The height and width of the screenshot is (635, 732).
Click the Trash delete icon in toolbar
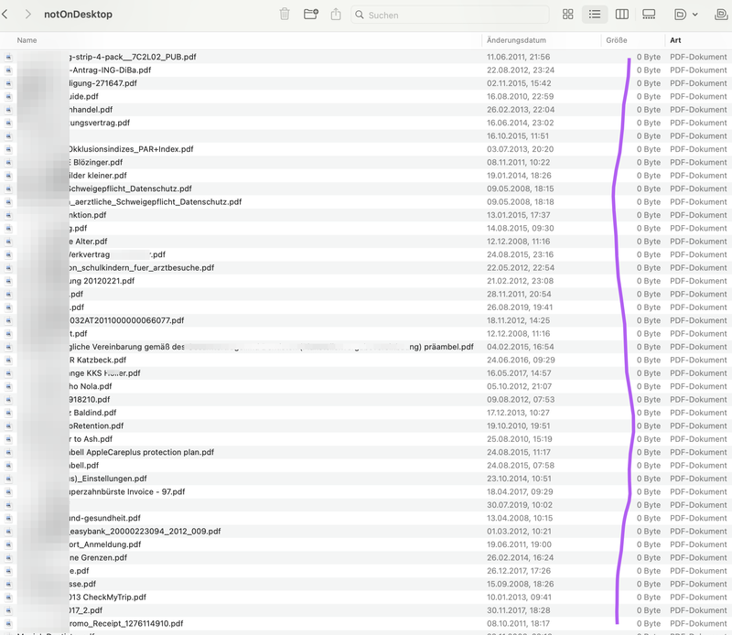coord(285,15)
